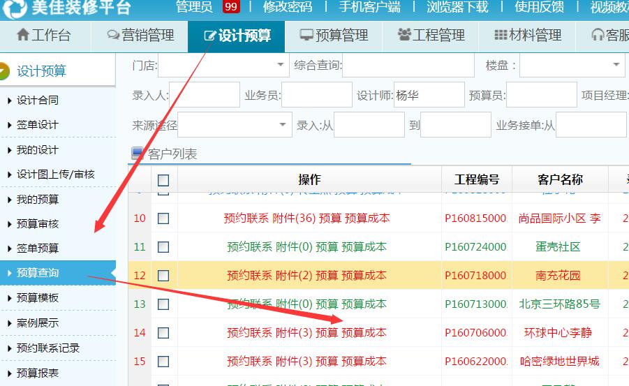This screenshot has width=629, height=386.
Task: Toggle the select-all checkbox in table header
Action: [163, 180]
